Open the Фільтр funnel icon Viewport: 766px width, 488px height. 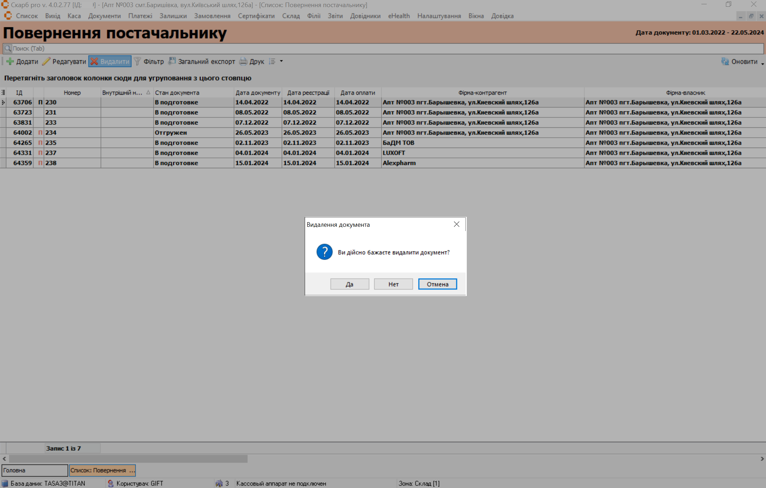[137, 61]
